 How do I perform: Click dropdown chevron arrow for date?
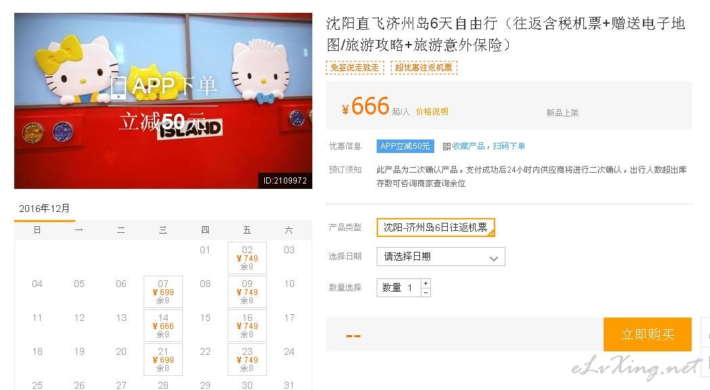494,259
